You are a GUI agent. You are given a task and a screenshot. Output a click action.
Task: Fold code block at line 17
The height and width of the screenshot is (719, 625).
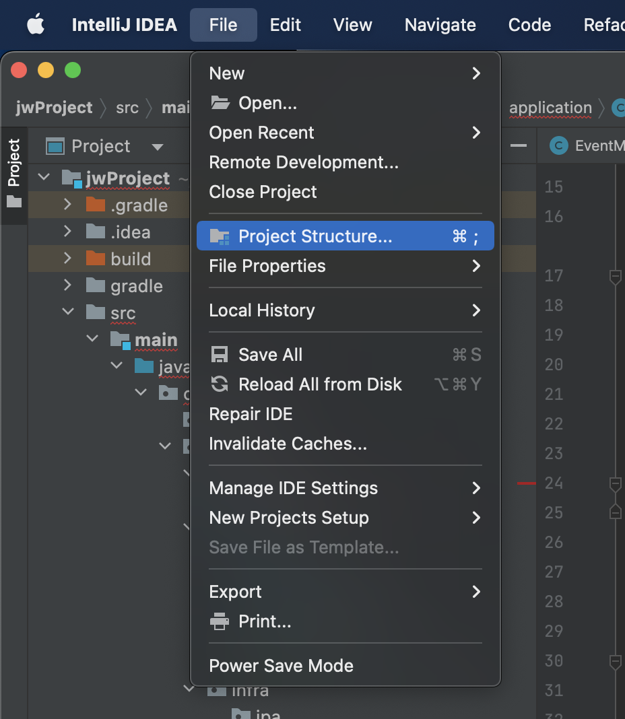(616, 277)
